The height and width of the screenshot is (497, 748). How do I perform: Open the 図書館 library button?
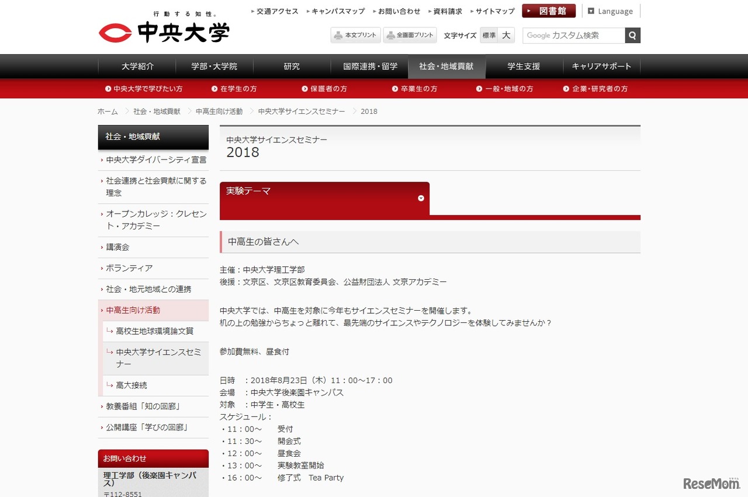(548, 10)
